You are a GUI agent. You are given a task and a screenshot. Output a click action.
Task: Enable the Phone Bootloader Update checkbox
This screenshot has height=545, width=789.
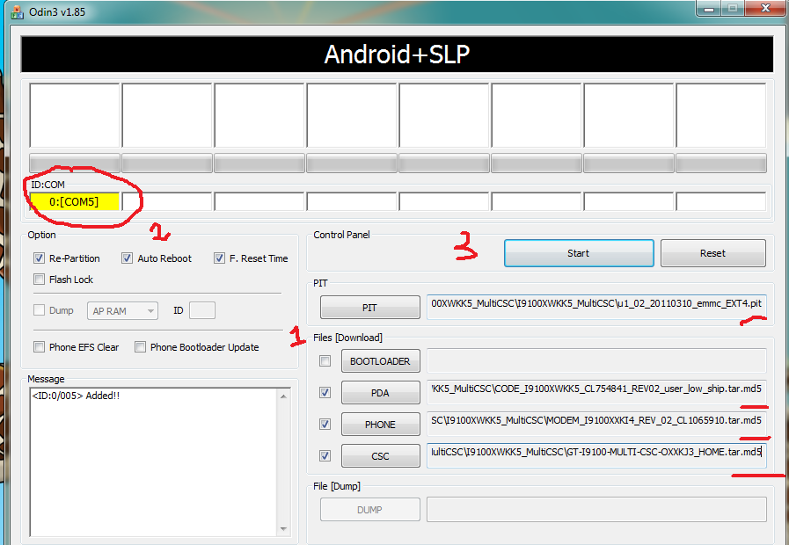point(140,347)
